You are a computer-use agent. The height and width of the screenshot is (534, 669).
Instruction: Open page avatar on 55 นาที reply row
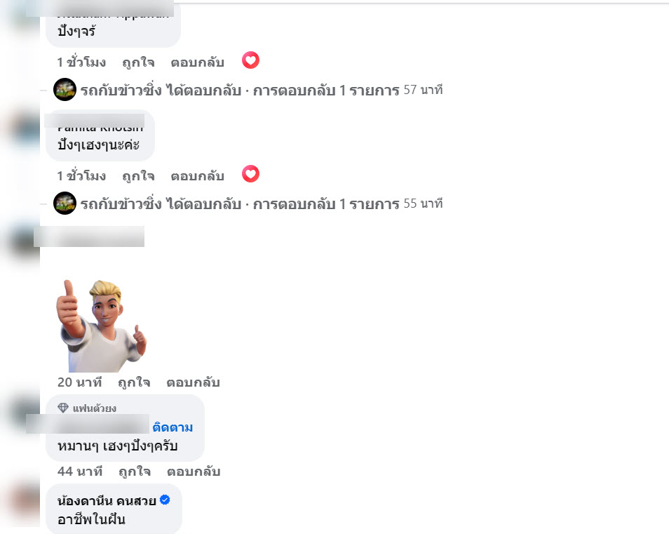point(65,203)
